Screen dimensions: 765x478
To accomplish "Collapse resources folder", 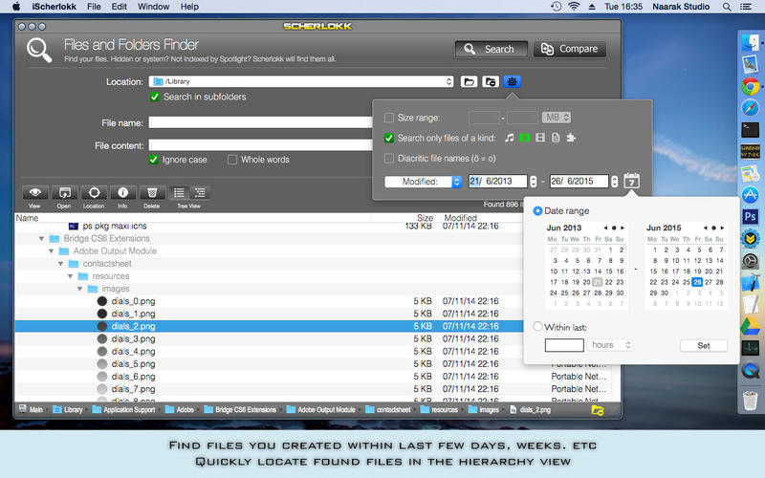I will [x=70, y=276].
